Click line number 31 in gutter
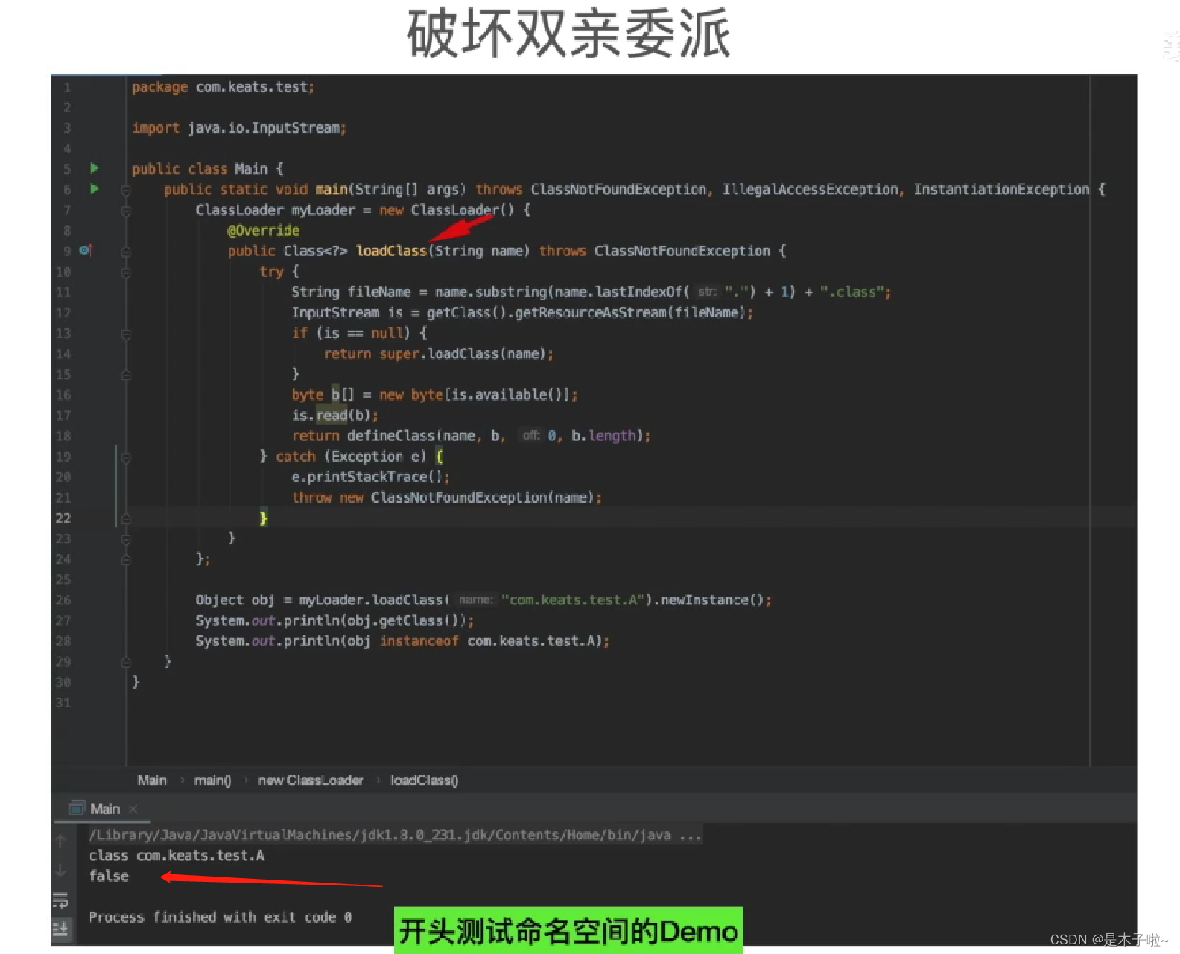The width and height of the screenshot is (1180, 954). 63,702
